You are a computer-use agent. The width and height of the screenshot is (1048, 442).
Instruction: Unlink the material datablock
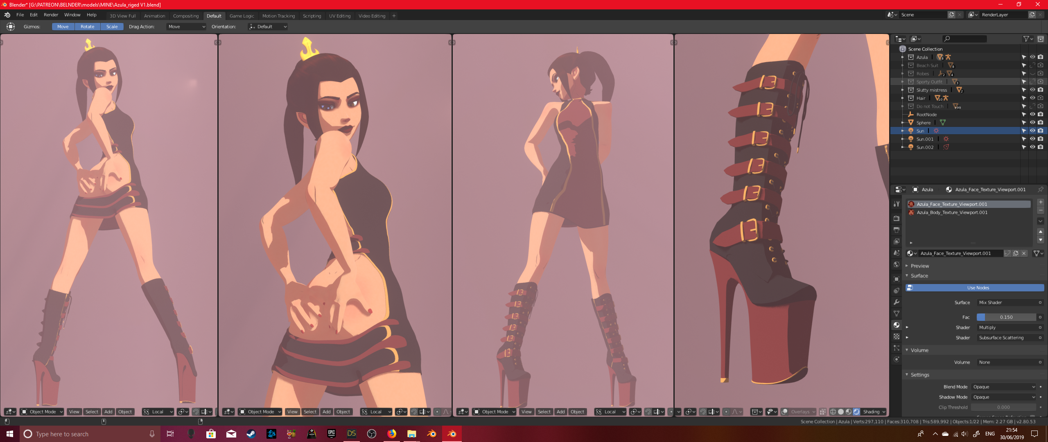[1024, 253]
